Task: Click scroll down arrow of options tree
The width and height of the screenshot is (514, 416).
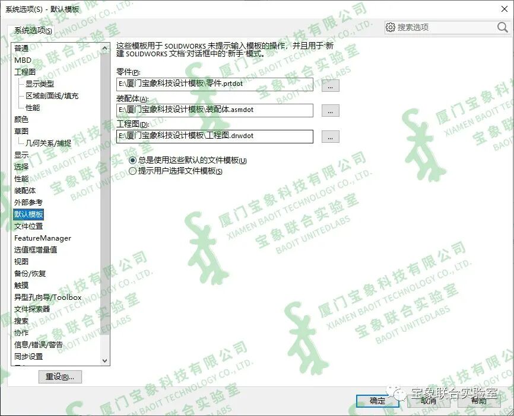Action: [105, 361]
